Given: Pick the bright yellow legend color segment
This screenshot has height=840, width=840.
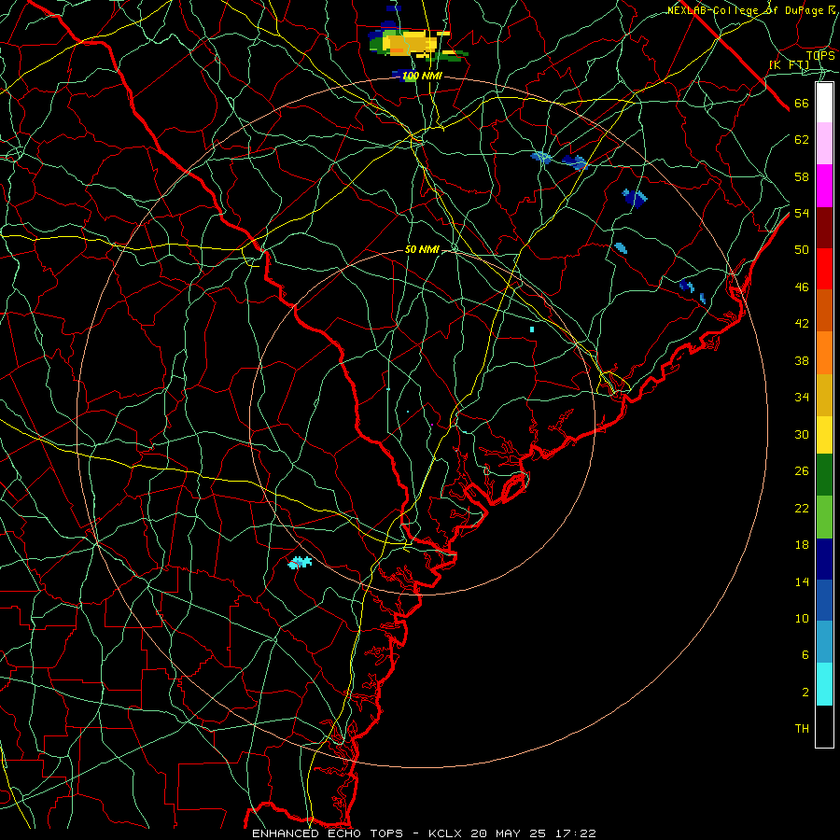Looking at the screenshot, I should [824, 435].
